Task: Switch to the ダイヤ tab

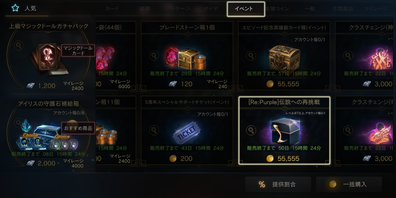Action: 211,9
